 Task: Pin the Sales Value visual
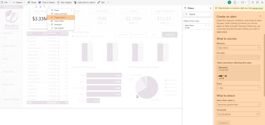point(36,7)
